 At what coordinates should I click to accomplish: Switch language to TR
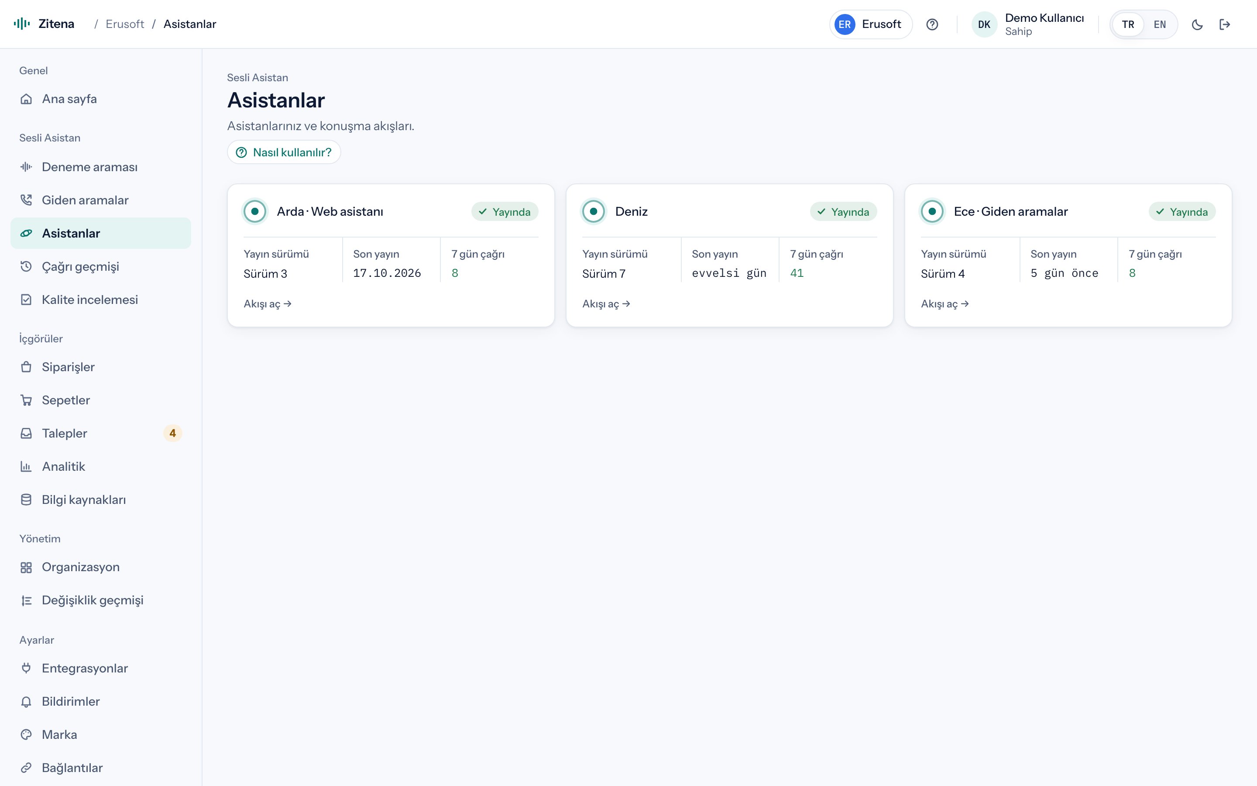pos(1128,24)
